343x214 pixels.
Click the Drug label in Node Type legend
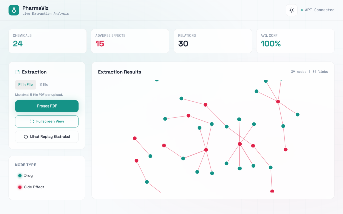[x=28, y=176]
